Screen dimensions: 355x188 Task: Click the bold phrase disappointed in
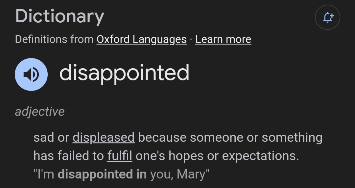[x=102, y=174]
